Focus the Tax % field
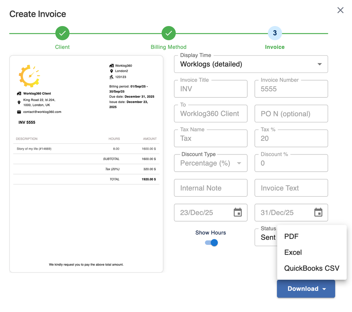 click(291, 138)
